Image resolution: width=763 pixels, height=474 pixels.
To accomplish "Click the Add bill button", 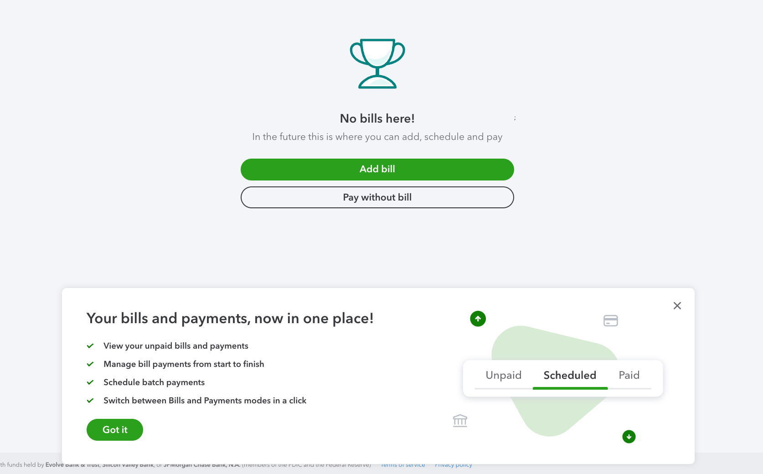I will tap(377, 169).
